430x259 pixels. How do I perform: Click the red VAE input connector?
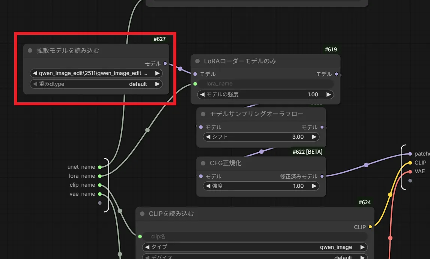[410, 172]
